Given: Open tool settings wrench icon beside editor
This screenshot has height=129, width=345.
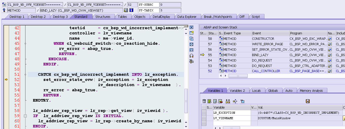Looking at the screenshot, I should pyautogui.click(x=191, y=61).
